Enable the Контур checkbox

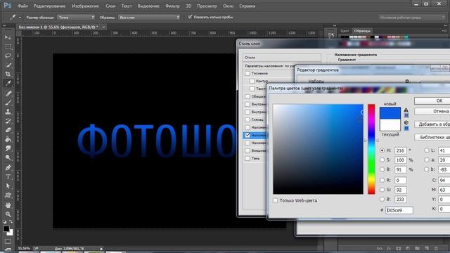point(252,82)
